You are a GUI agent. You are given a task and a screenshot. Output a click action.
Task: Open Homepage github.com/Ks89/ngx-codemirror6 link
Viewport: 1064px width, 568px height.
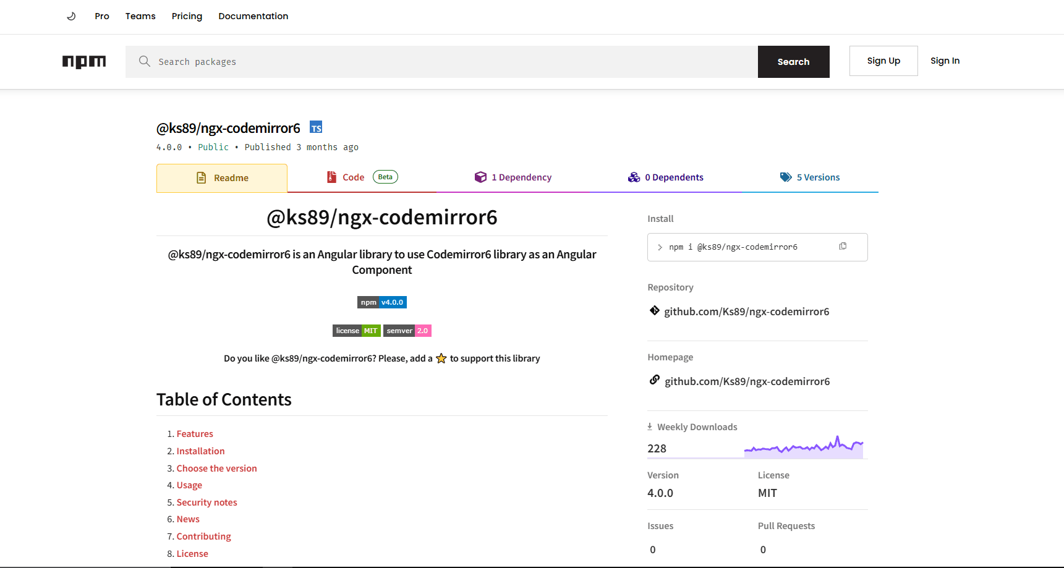tap(747, 381)
